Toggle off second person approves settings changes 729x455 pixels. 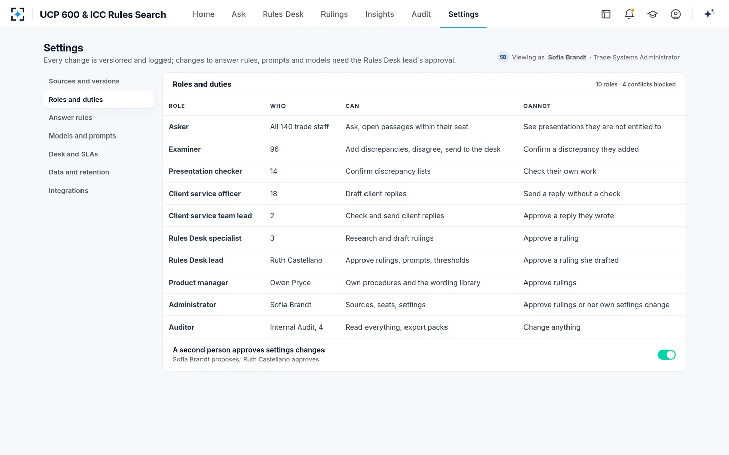click(666, 355)
